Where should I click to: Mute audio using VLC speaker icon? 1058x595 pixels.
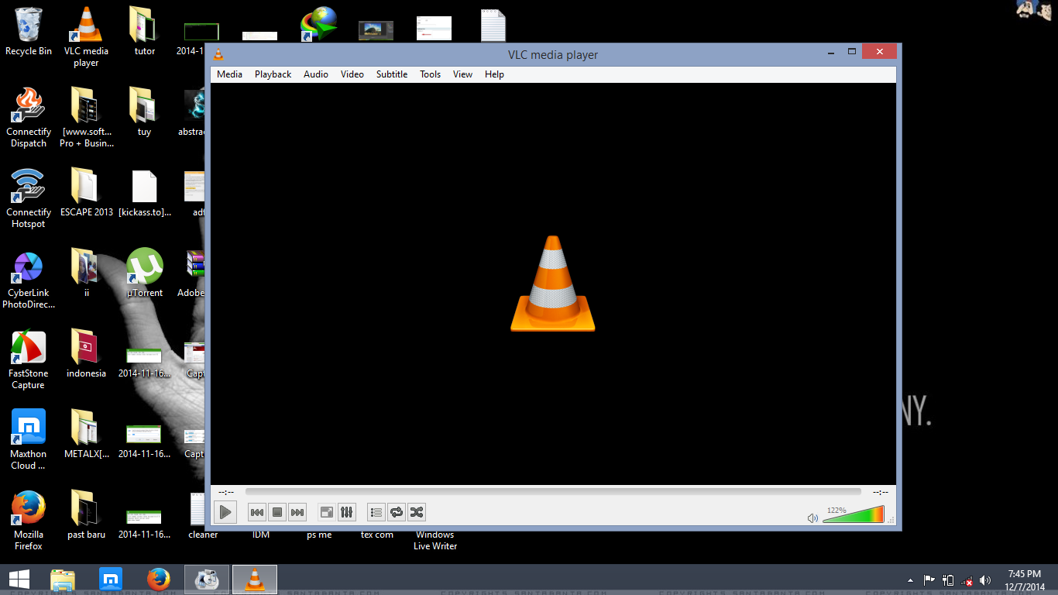tap(812, 518)
